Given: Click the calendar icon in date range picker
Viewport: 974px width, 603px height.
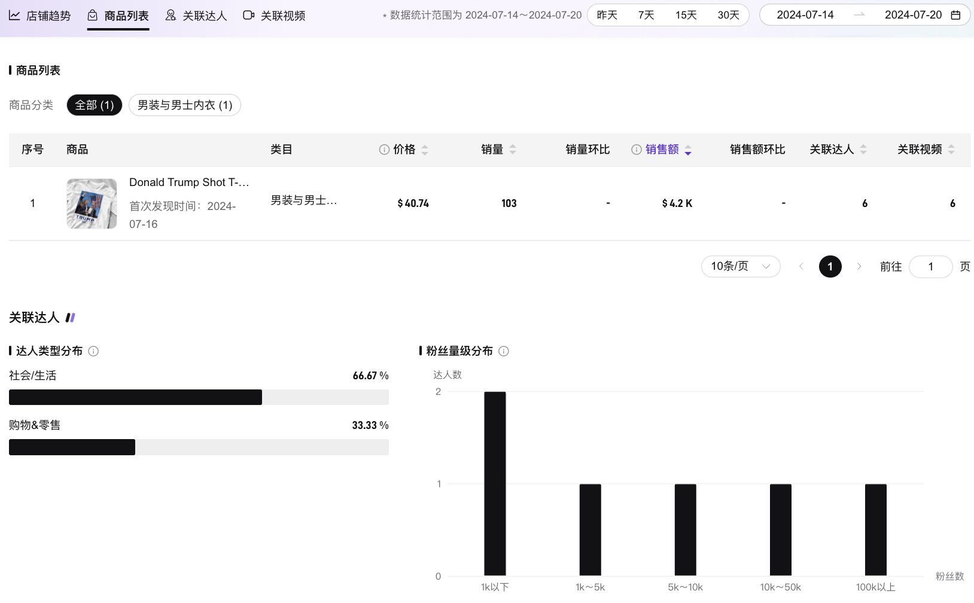Looking at the screenshot, I should [x=955, y=15].
